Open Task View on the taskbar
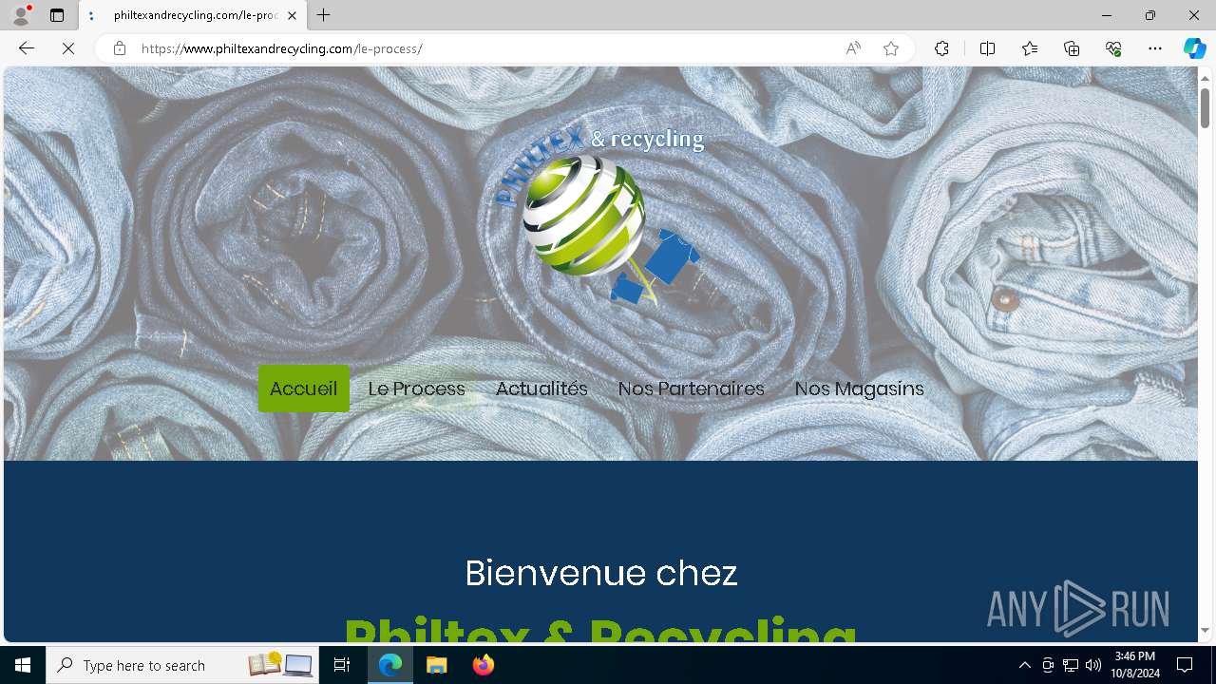This screenshot has height=684, width=1216. (342, 665)
